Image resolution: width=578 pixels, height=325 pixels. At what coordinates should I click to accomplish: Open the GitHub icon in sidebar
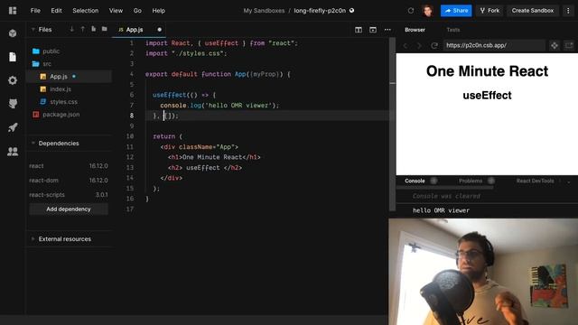(13, 104)
